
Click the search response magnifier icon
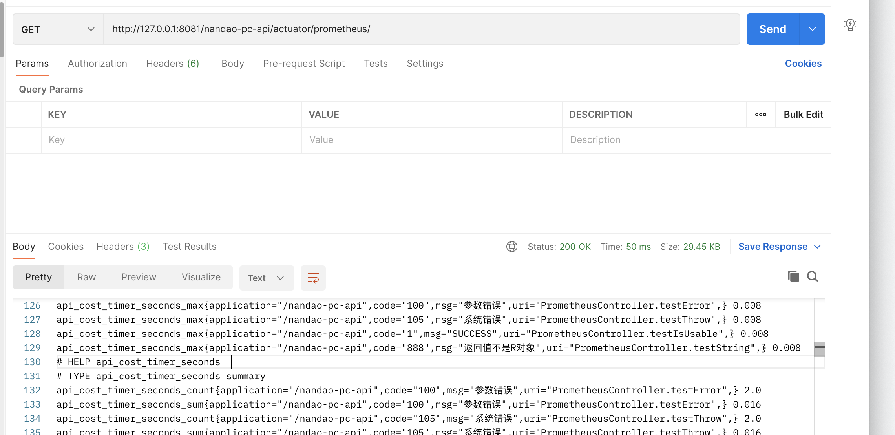[x=813, y=277]
